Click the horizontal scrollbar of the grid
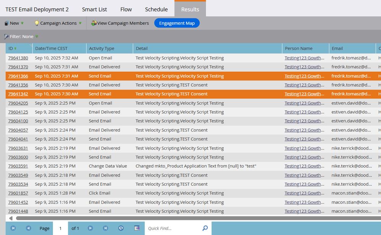Screen dimensions: 381x235 tap(198, 218)
